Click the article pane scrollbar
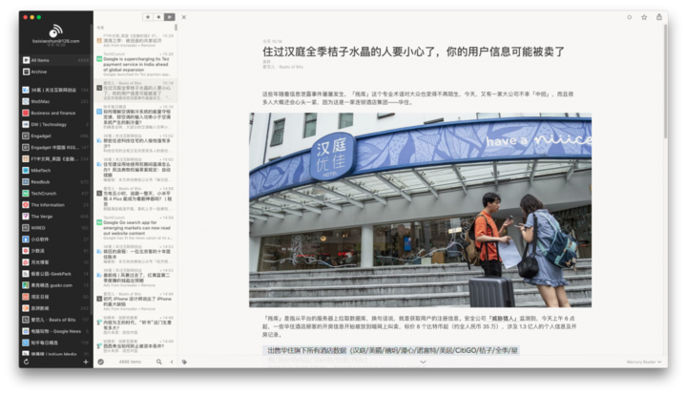687x395 pixels. click(665, 79)
